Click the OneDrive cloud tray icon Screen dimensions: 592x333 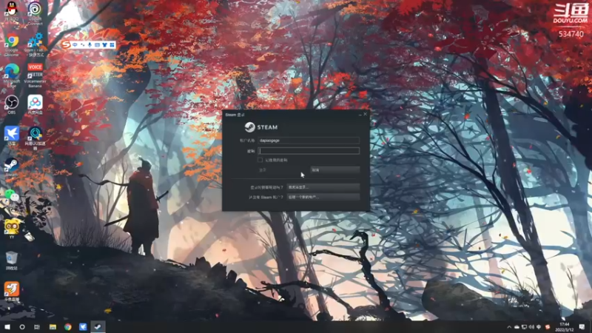coord(517,327)
